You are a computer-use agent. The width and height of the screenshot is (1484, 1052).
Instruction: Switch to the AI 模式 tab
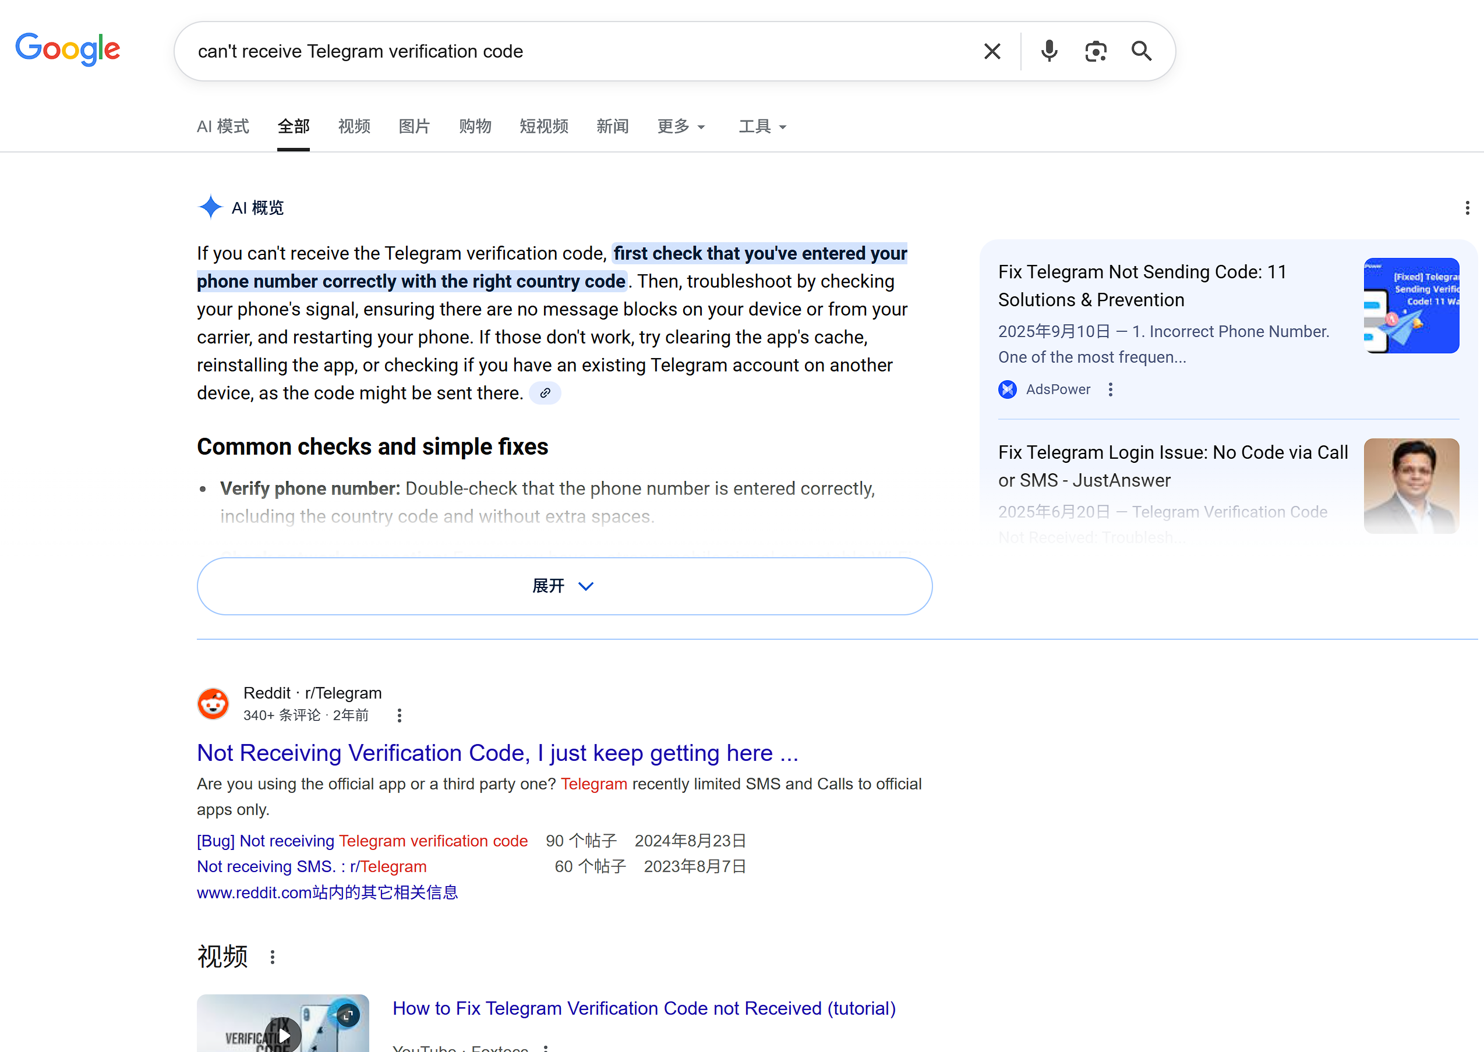[223, 126]
